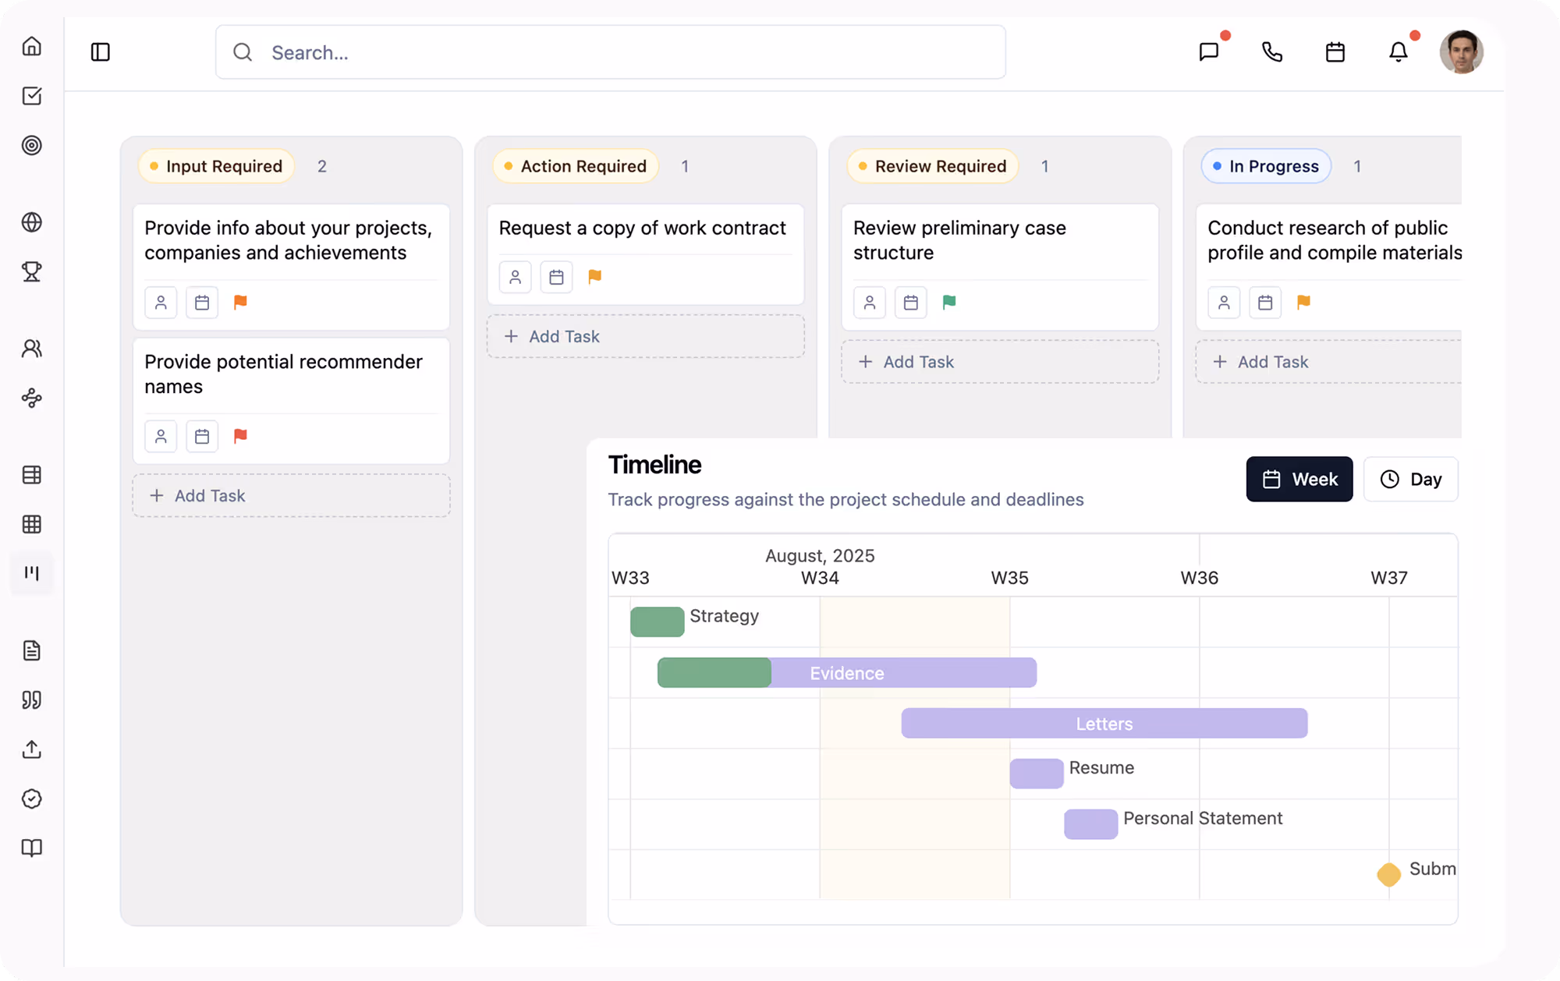Image resolution: width=1560 pixels, height=981 pixels.
Task: Click the upload icon in sidebar
Action: point(32,749)
